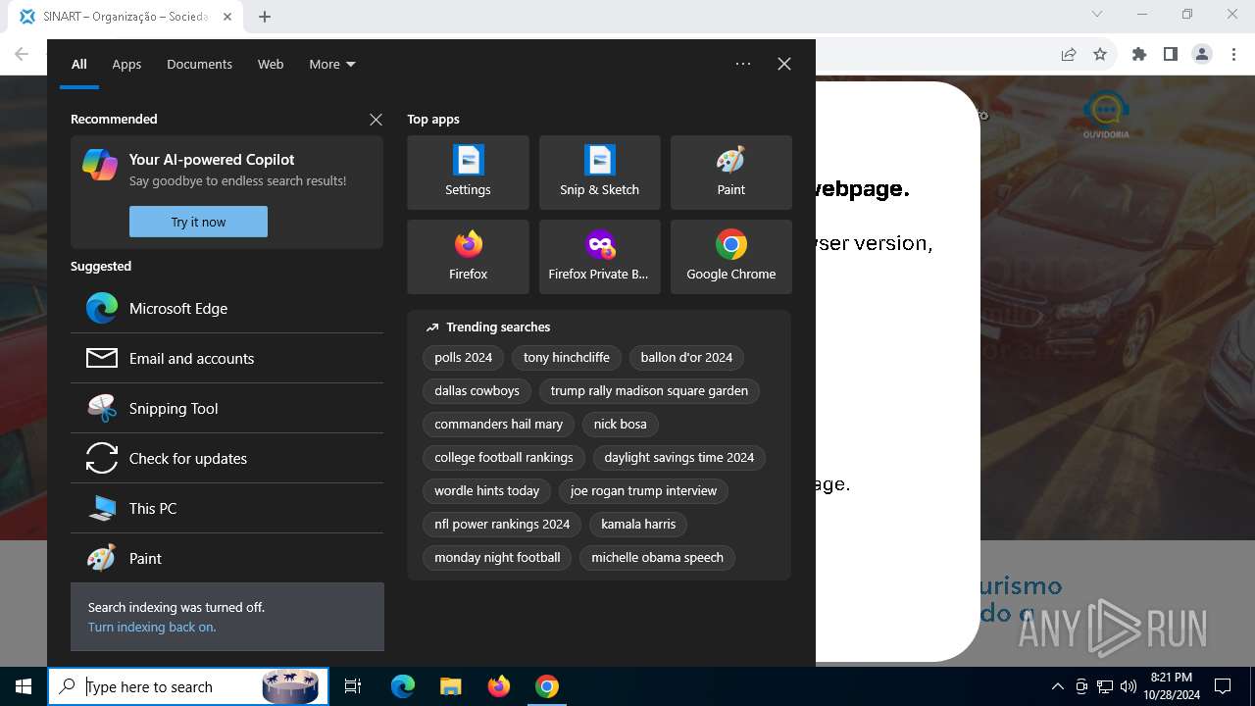
Task: Go back in Chrome
Action: click(22, 54)
